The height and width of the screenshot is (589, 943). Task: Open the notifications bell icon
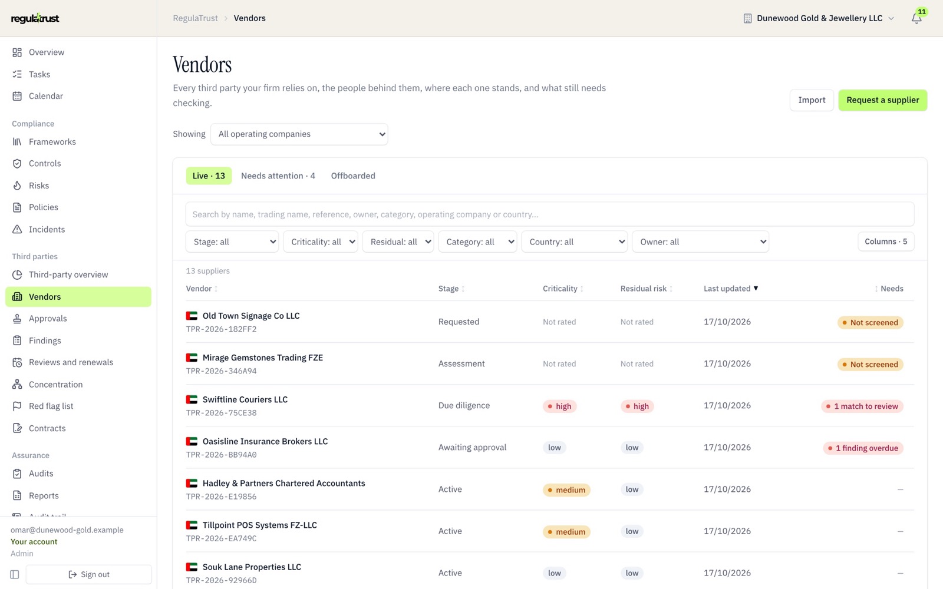916,18
